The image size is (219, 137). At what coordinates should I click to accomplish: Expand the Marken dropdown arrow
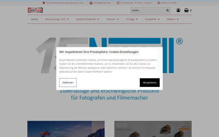point(178,19)
